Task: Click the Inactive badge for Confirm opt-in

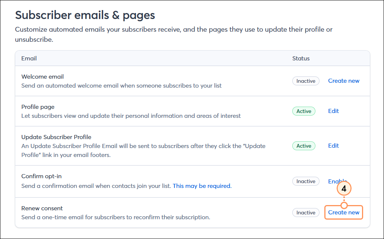Action: click(x=306, y=181)
